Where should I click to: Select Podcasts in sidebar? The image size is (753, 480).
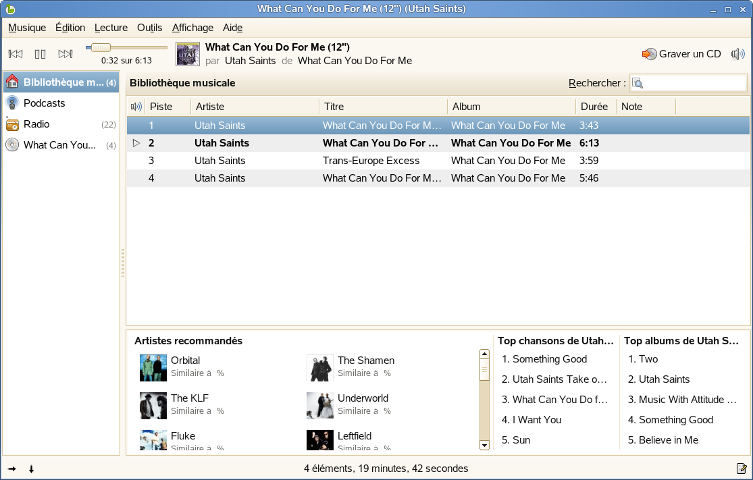coord(61,103)
